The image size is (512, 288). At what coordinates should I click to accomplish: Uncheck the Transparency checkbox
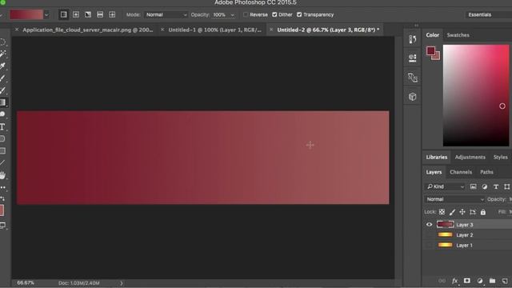(x=299, y=14)
